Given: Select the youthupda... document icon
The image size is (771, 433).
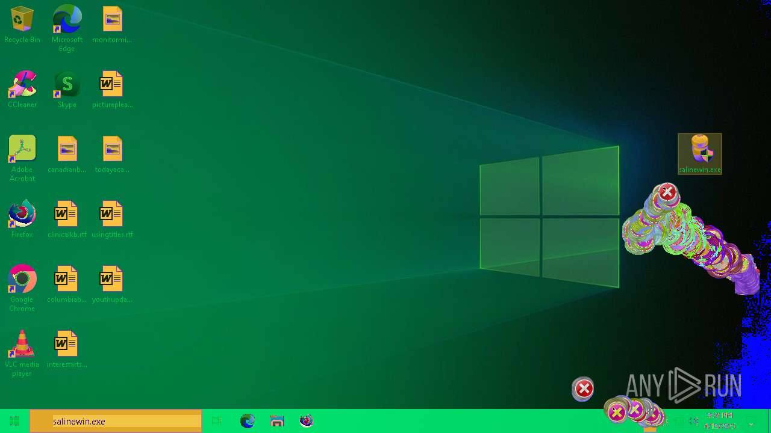Looking at the screenshot, I should 112,284.
